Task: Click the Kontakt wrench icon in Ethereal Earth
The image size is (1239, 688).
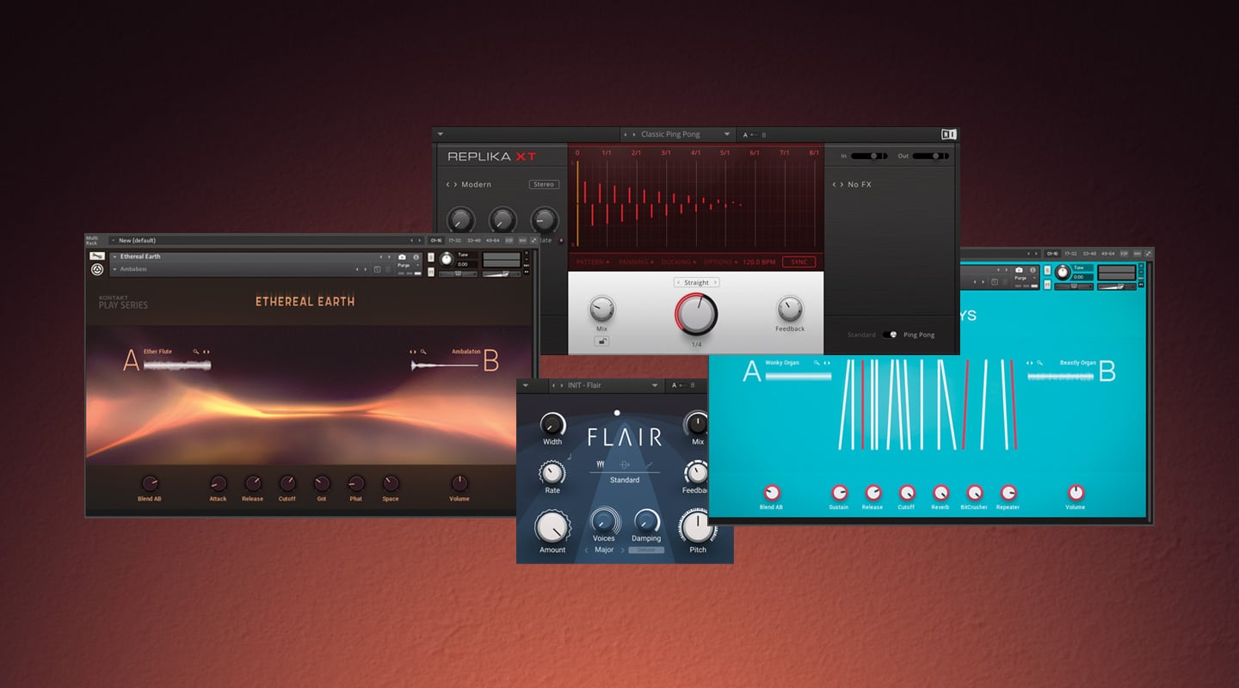Action: tap(96, 255)
